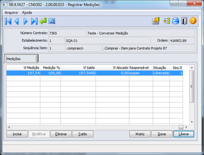Go to the next record
This screenshot has width=204, height=155.
click(26, 21)
